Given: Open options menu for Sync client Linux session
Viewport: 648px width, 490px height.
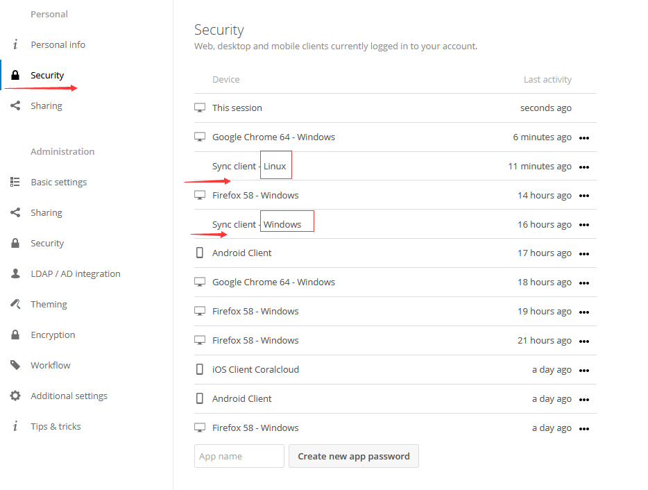Looking at the screenshot, I should pos(584,167).
